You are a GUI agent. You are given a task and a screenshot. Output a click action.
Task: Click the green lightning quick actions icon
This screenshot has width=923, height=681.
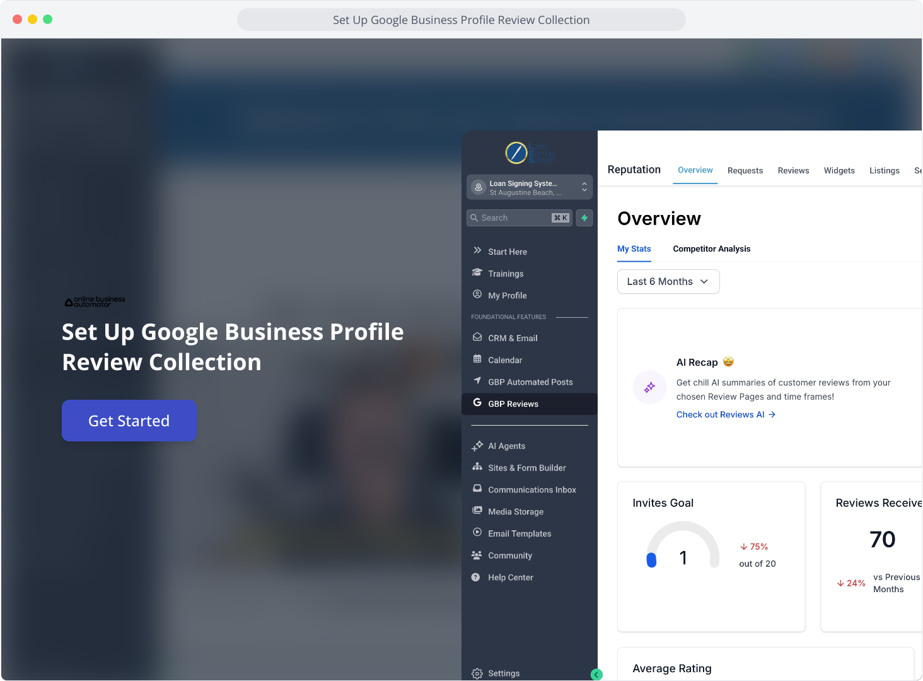coord(584,218)
